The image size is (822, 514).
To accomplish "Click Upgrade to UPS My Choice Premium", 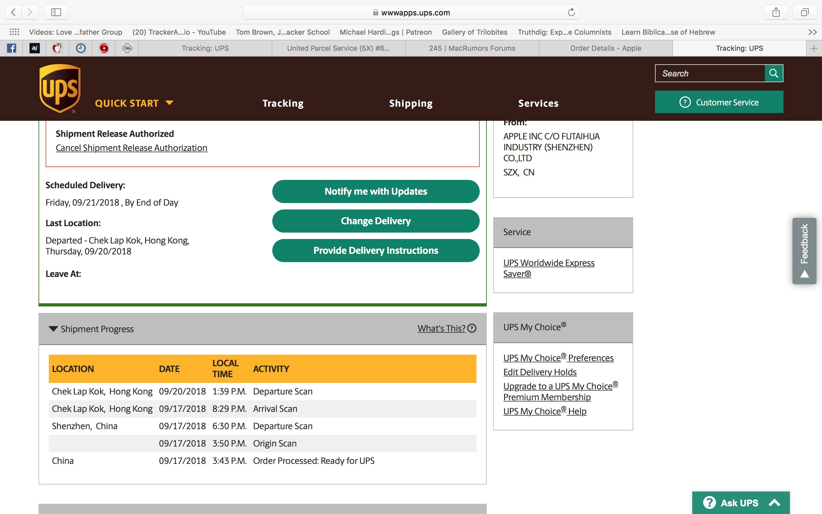I will 560,391.
